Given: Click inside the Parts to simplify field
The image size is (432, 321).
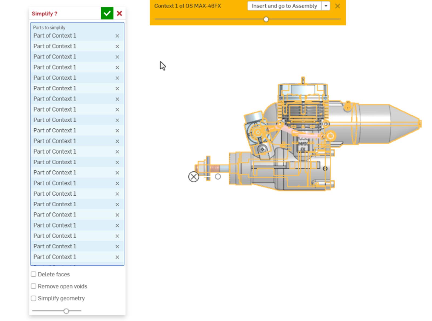Looking at the screenshot, I should point(67,27).
